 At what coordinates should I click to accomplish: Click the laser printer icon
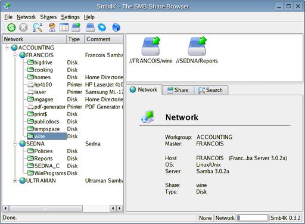(x=30, y=92)
